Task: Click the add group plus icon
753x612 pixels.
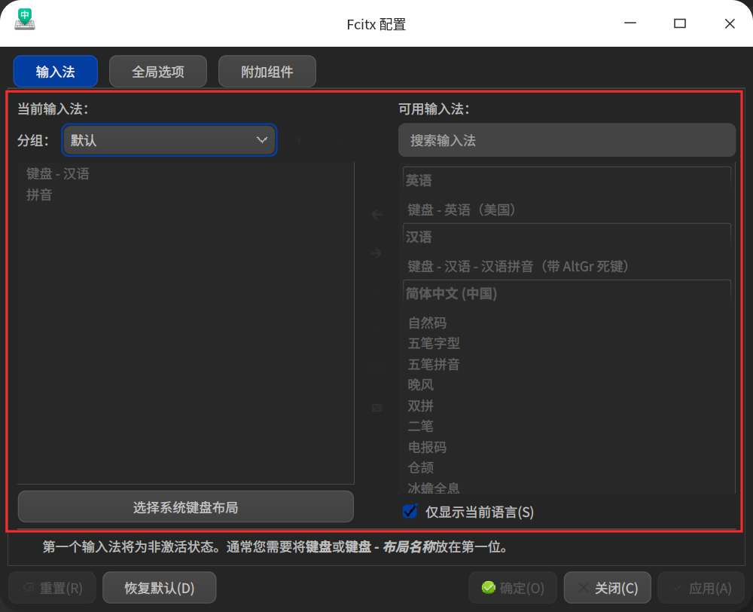Action: point(299,139)
